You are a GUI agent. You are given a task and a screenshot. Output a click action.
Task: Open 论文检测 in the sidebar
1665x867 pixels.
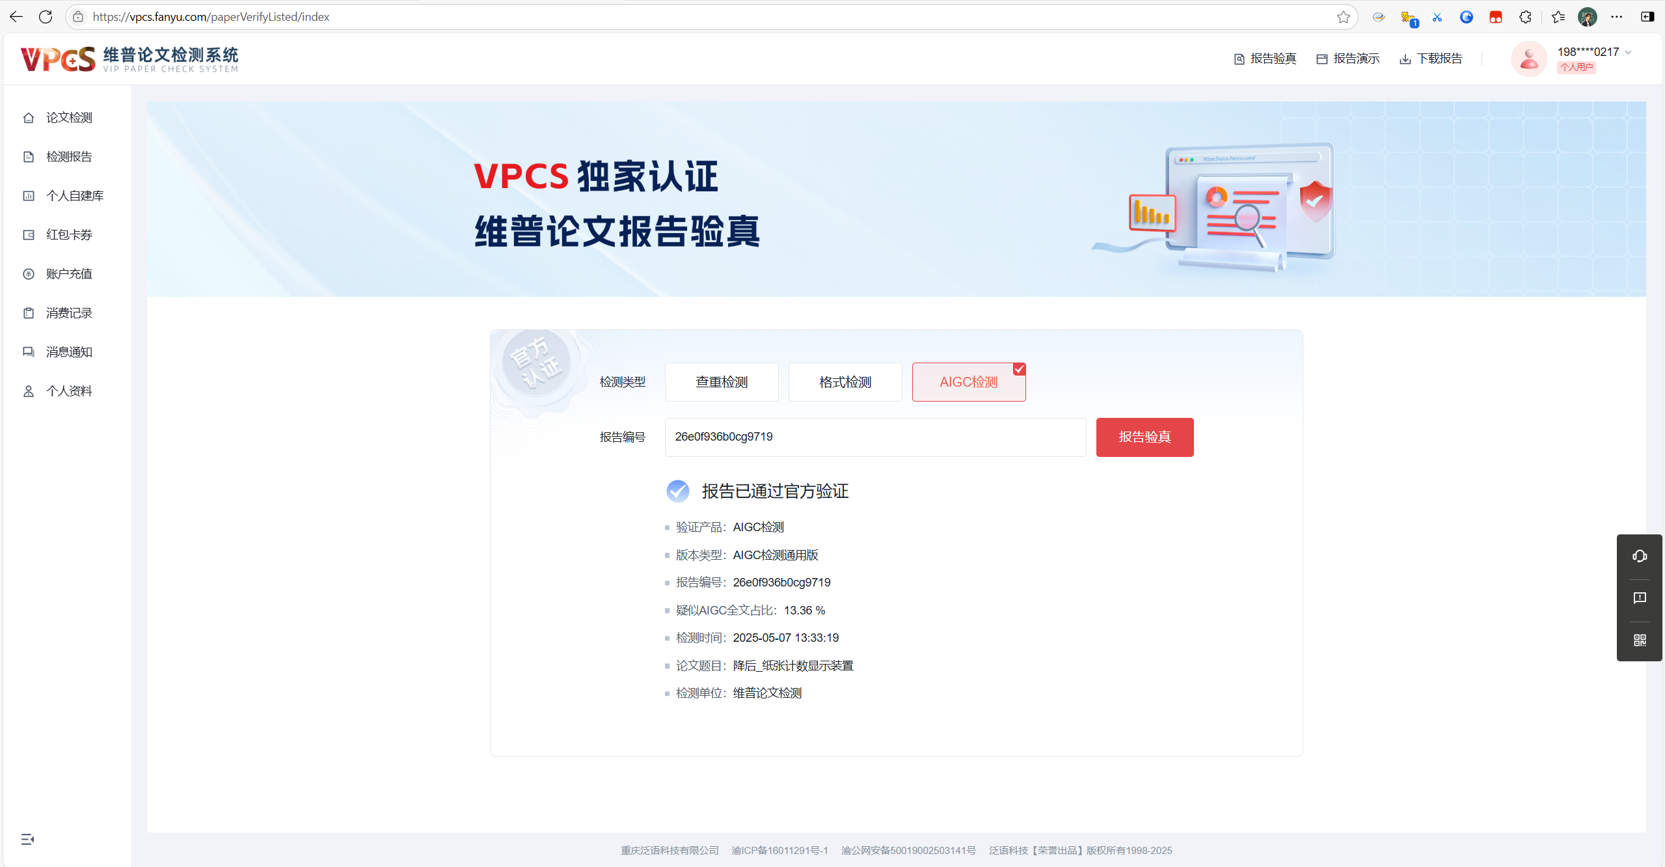69,118
